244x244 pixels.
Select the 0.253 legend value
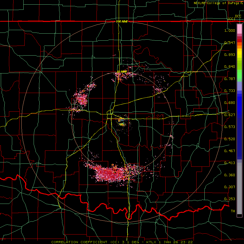tap(230, 199)
